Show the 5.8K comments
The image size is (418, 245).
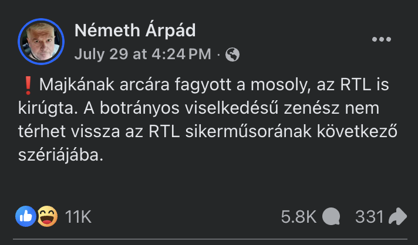[x=298, y=217]
